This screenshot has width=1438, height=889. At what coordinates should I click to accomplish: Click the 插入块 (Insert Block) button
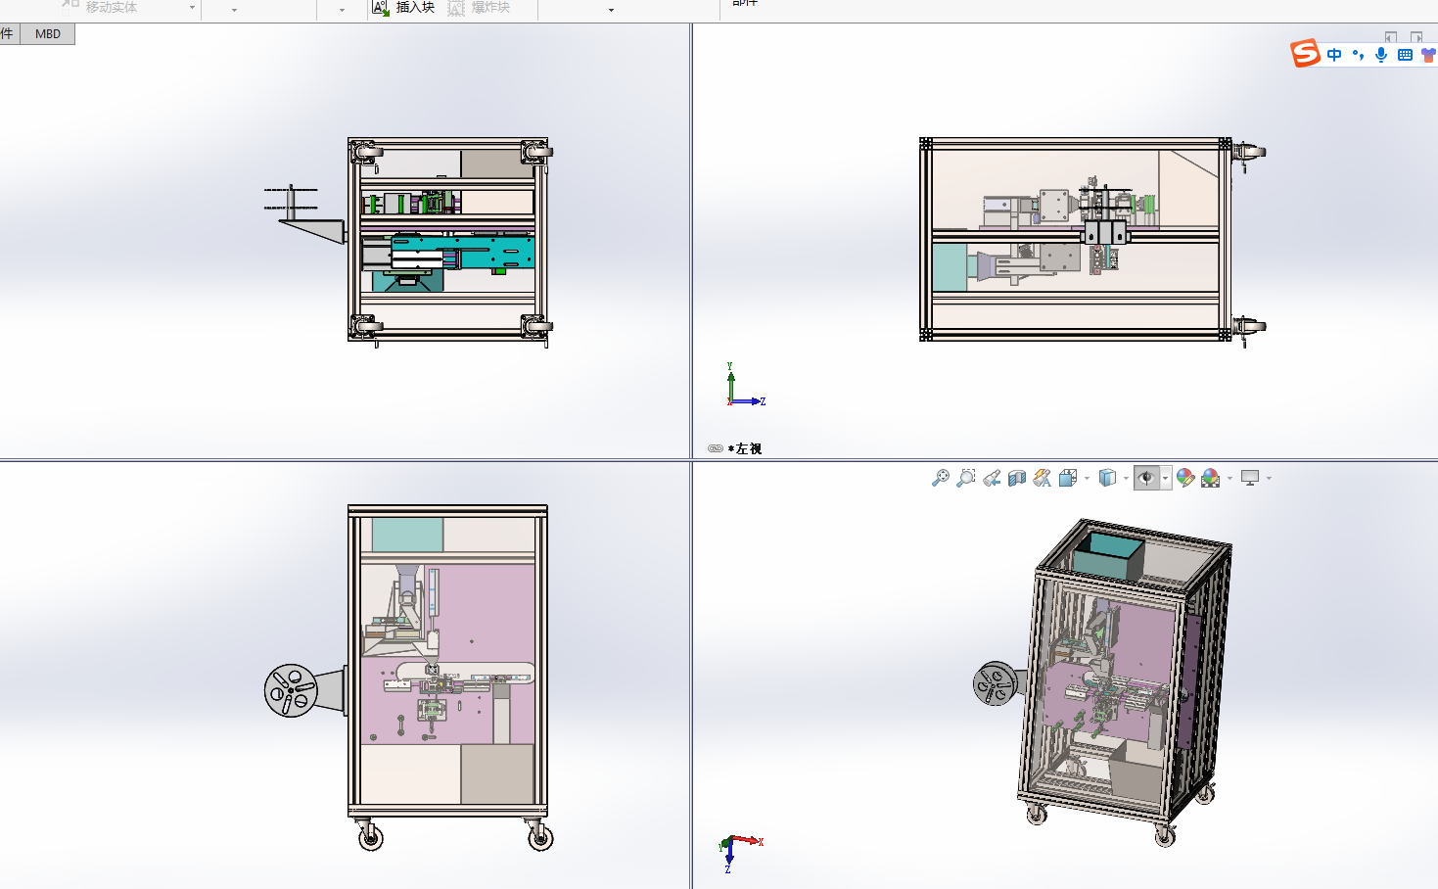[x=403, y=8]
